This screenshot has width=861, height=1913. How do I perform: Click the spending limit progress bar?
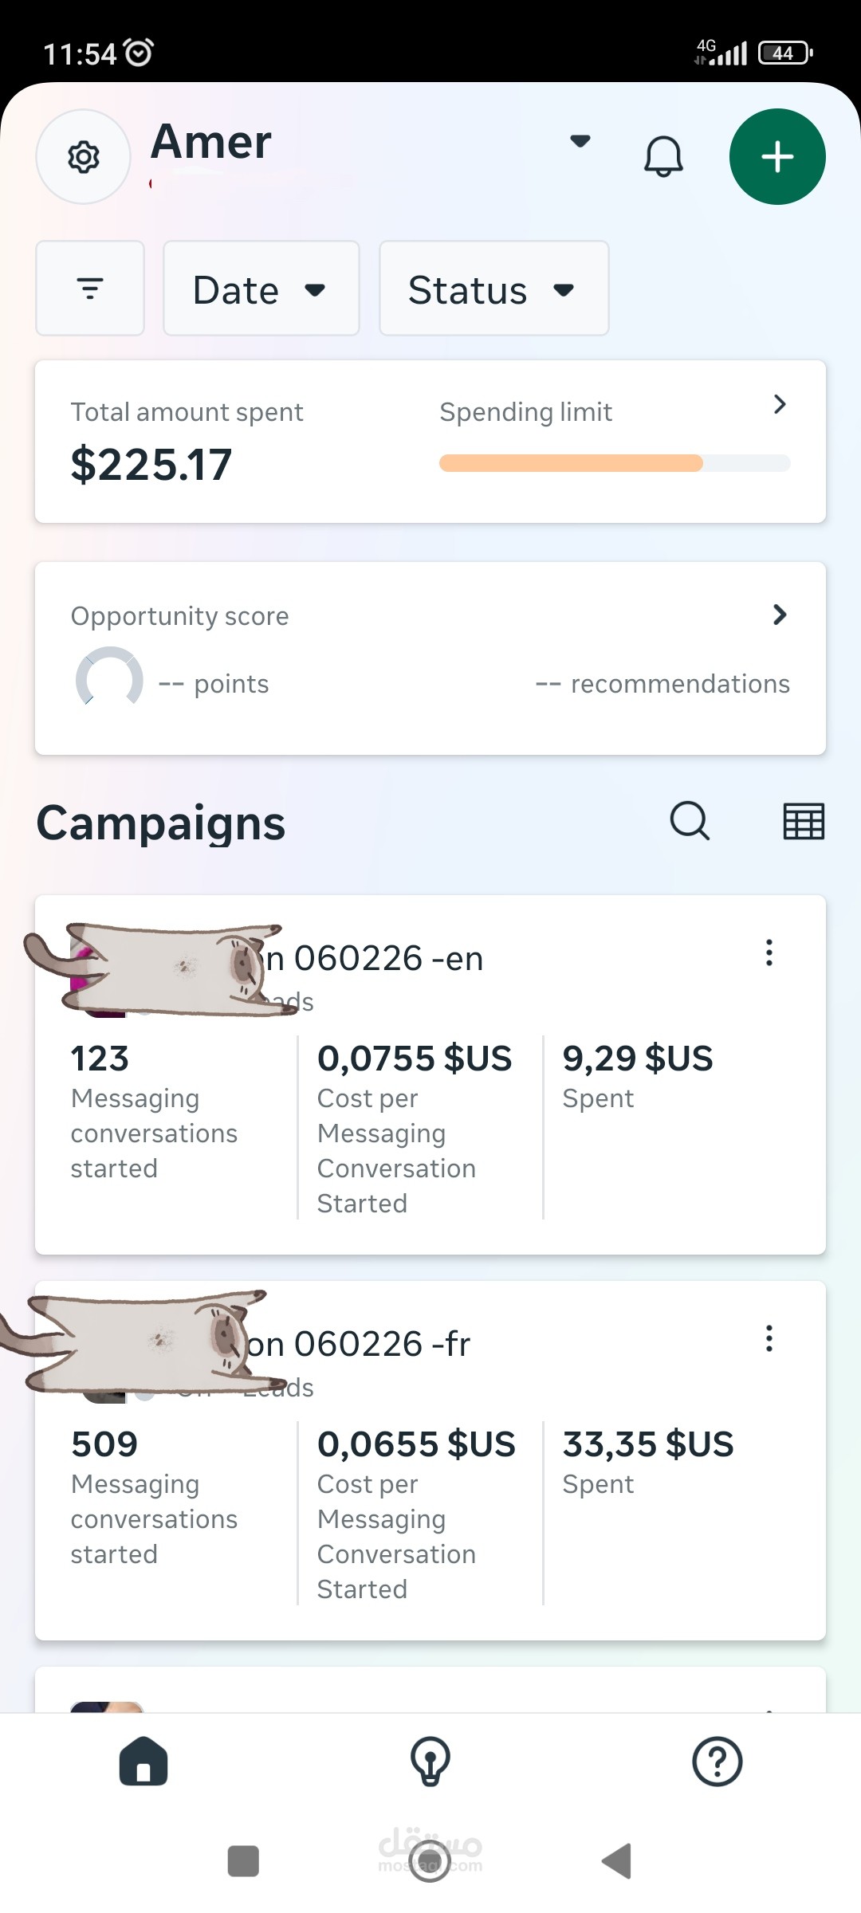(615, 463)
